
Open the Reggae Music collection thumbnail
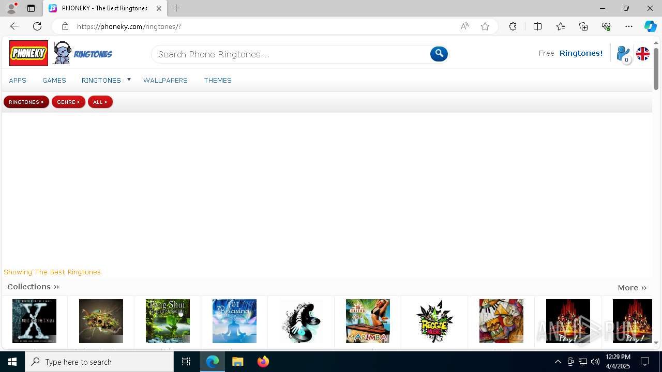tap(434, 321)
